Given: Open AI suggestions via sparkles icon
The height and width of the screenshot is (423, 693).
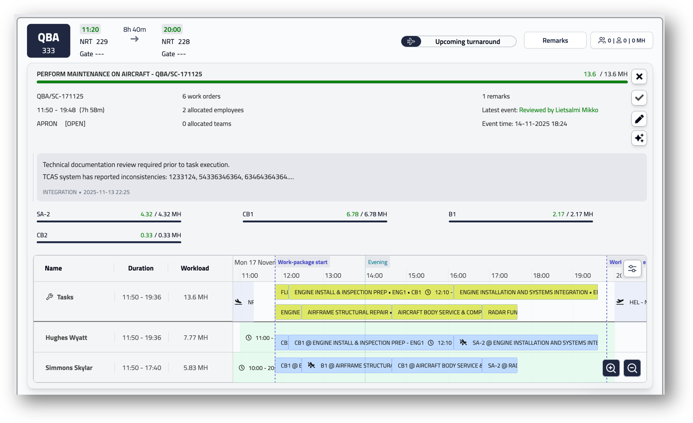Looking at the screenshot, I should coord(639,138).
